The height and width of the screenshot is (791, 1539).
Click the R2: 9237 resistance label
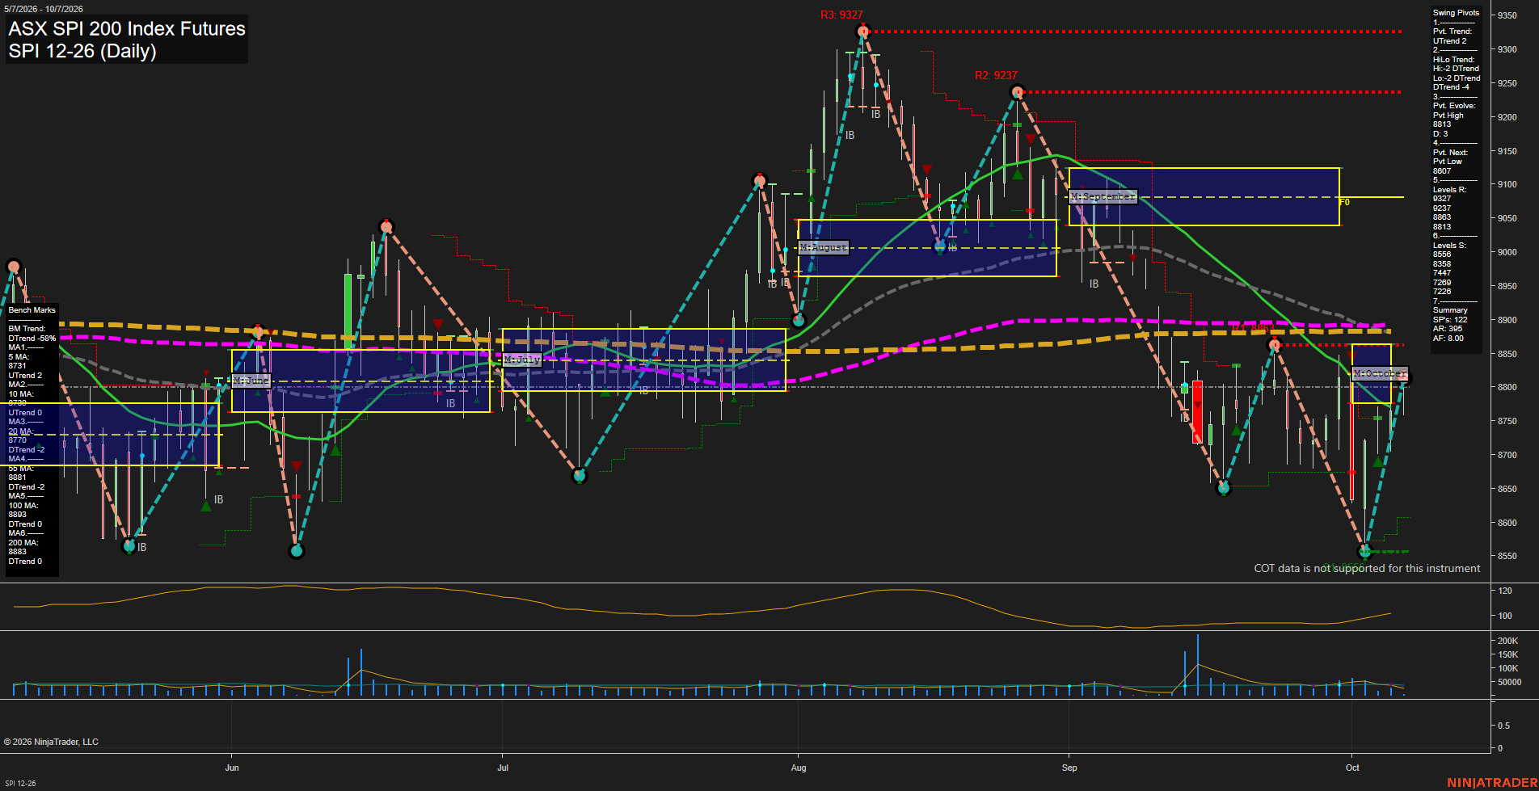(x=996, y=75)
